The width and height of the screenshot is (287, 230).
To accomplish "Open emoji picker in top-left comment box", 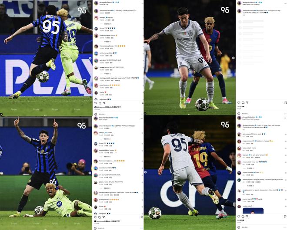I will coord(95,115).
